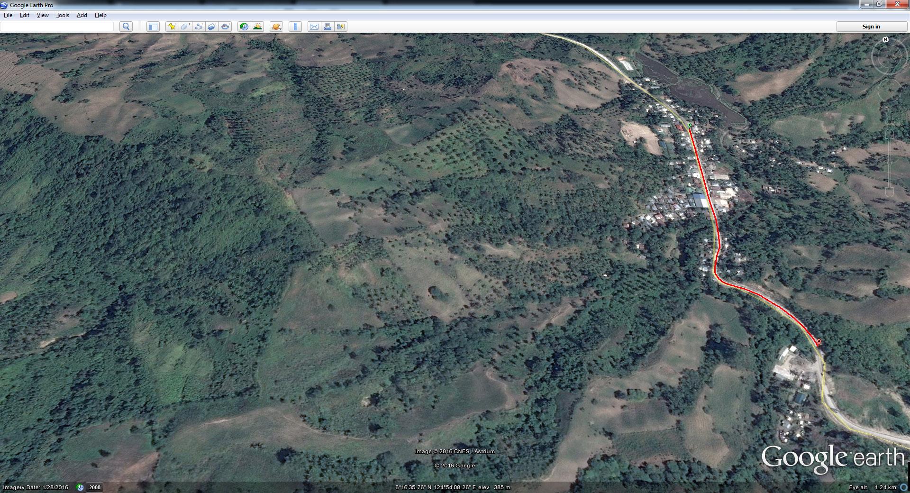Click the Search magnifier button
Image resolution: width=910 pixels, height=493 pixels.
[126, 27]
